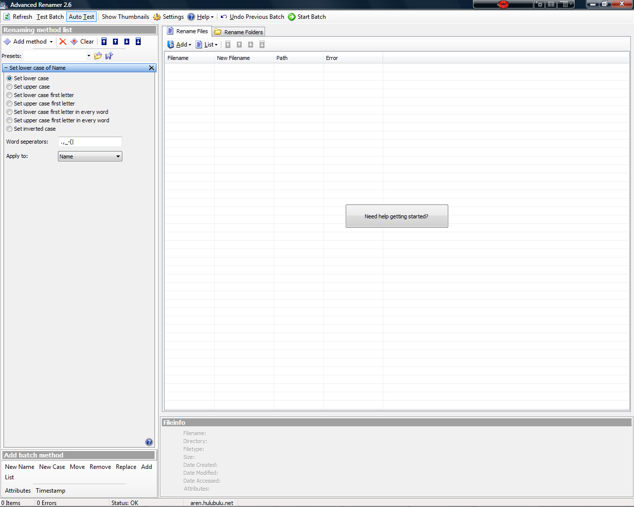
Task: Move file to bottom in file list toolbar
Action: (x=262, y=45)
